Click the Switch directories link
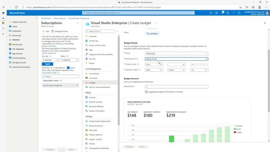270x152 pixels. point(49,53)
